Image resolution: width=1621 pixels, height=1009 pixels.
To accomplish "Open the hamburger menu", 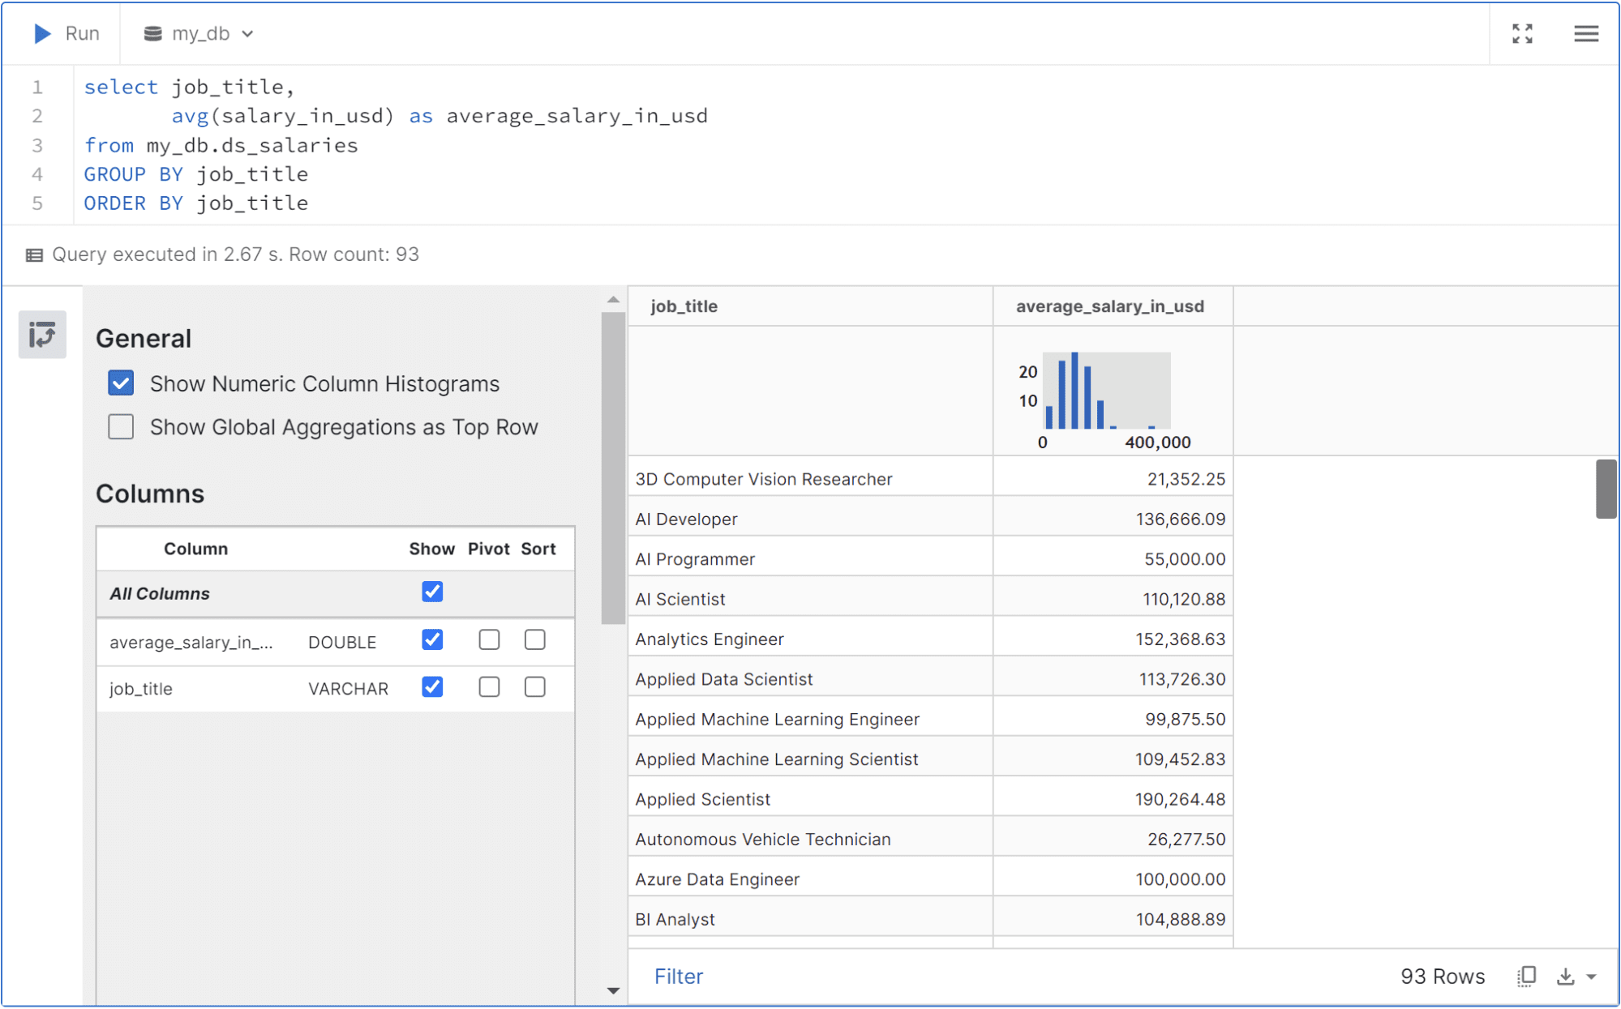I will click(1586, 33).
